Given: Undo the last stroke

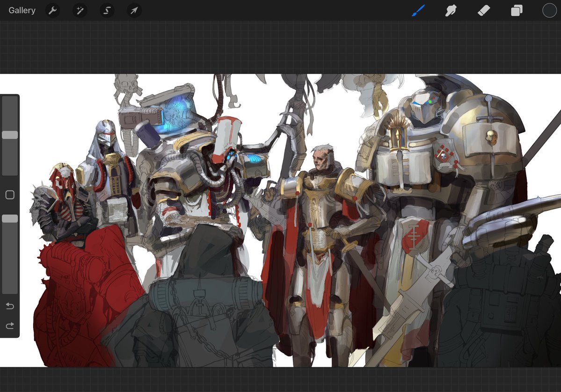Looking at the screenshot, I should point(10,306).
